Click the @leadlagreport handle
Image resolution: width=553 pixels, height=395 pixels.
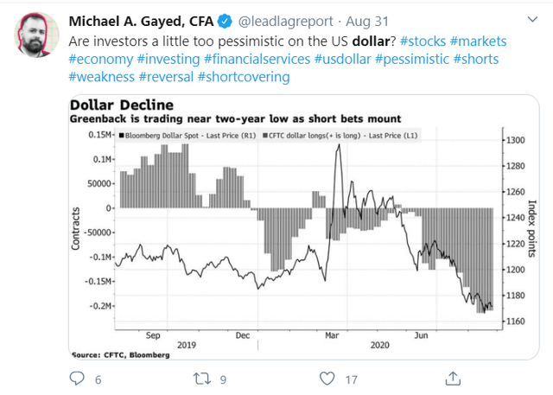pyautogui.click(x=286, y=22)
